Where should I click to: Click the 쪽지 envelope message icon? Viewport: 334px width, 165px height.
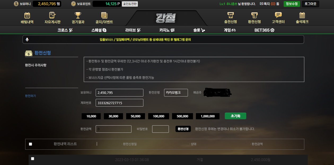[262, 4]
